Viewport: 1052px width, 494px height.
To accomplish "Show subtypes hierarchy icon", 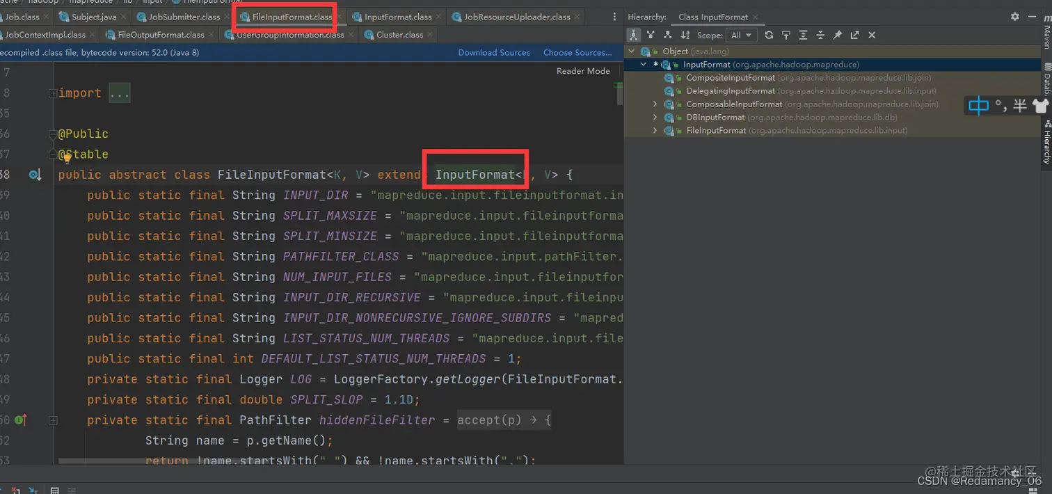I will pos(668,35).
